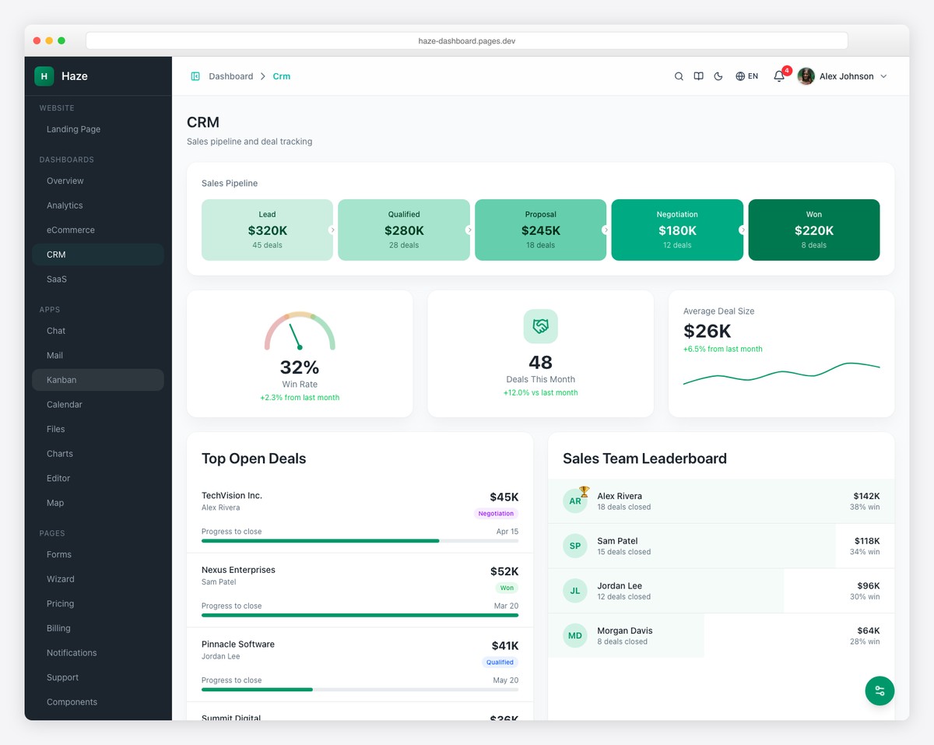The height and width of the screenshot is (745, 934).
Task: Open the global search icon
Action: pyautogui.click(x=679, y=76)
